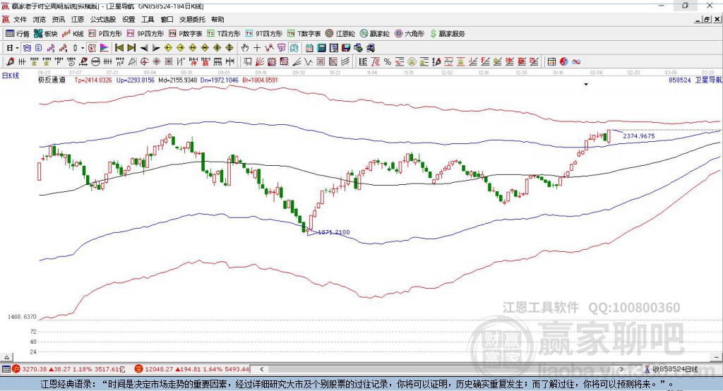Step chart right with black arrow
723x391 pixels.
(x=156, y=48)
